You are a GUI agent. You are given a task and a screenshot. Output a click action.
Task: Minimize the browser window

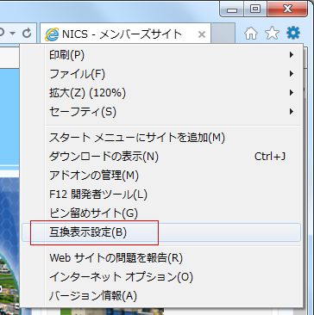(x=232, y=9)
